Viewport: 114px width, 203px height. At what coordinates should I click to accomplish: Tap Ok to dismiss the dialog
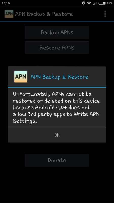tap(57, 135)
